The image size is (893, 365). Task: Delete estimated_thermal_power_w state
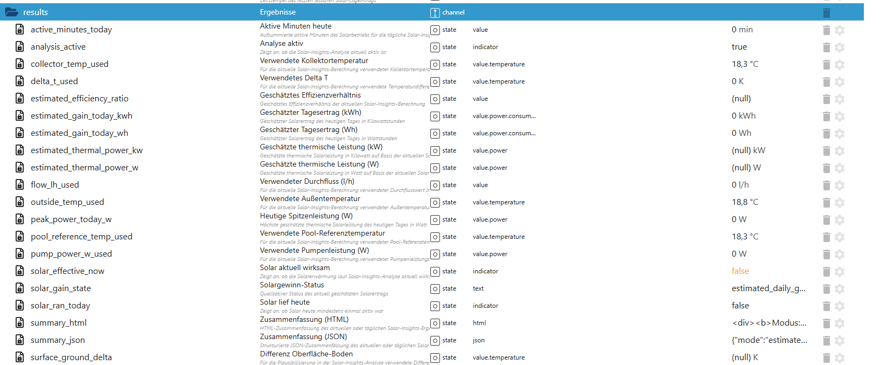[826, 168]
